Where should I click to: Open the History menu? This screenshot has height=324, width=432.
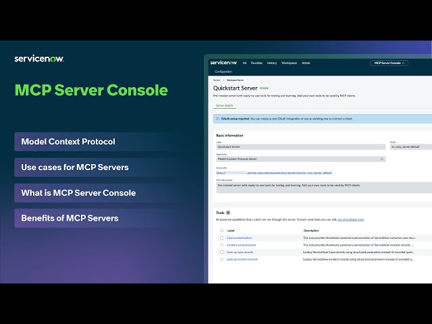point(272,63)
